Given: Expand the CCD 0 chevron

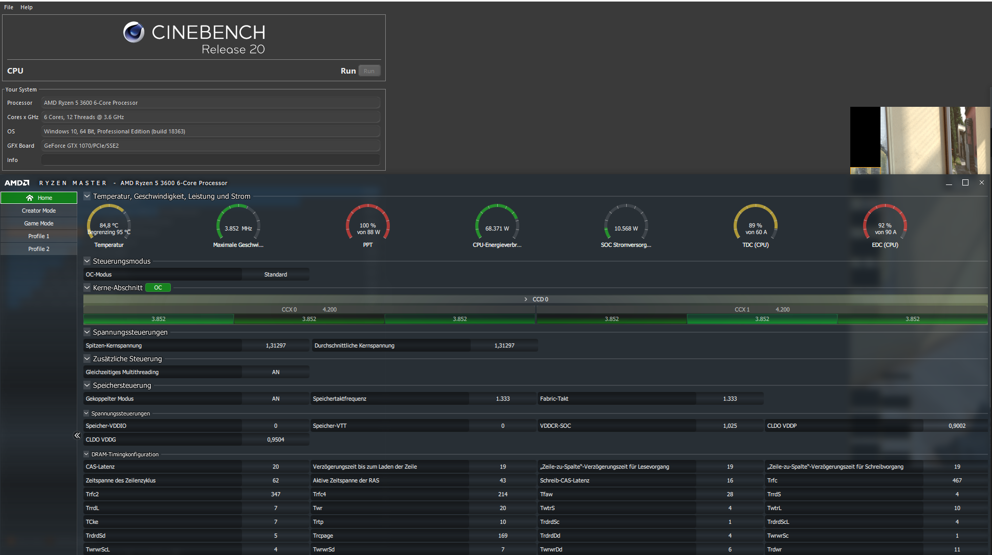Looking at the screenshot, I should (525, 299).
